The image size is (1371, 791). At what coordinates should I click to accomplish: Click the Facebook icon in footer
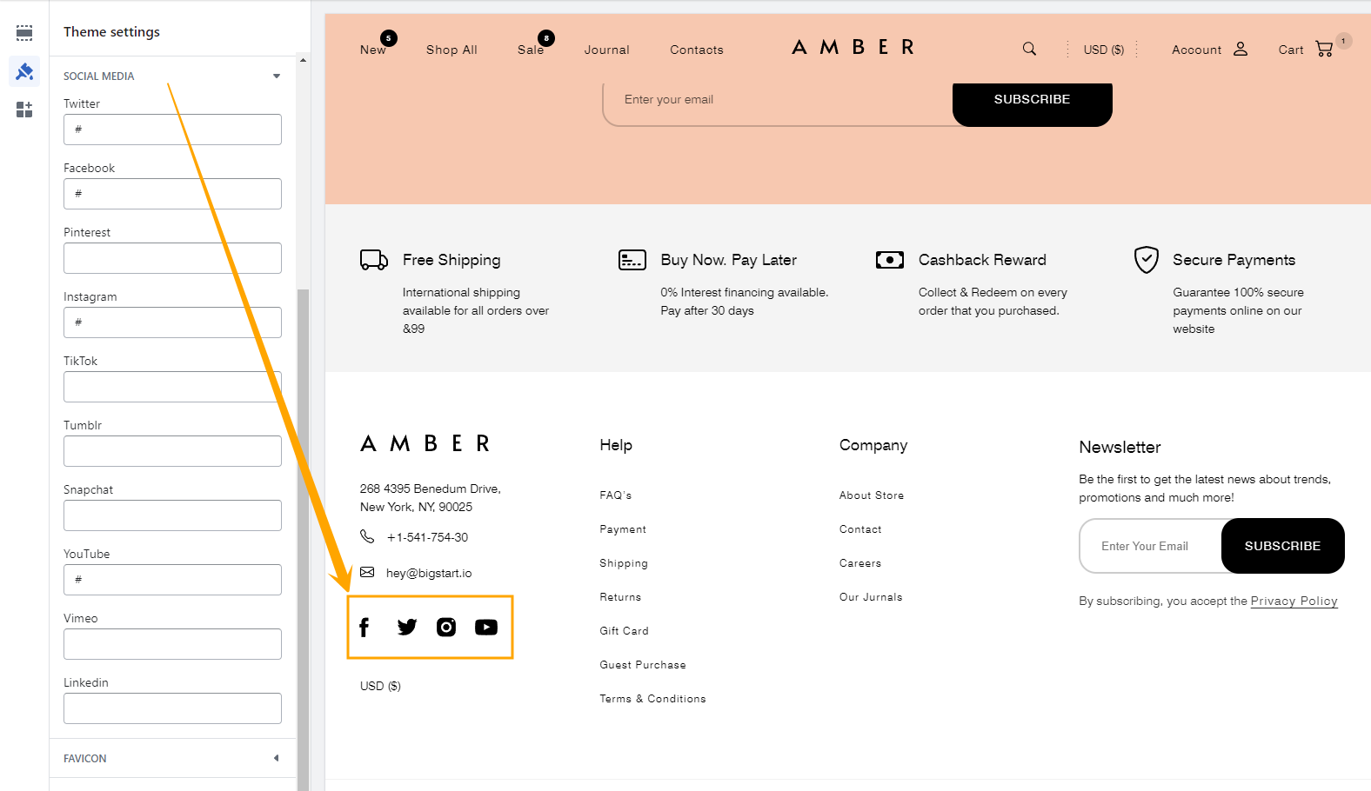[364, 627]
